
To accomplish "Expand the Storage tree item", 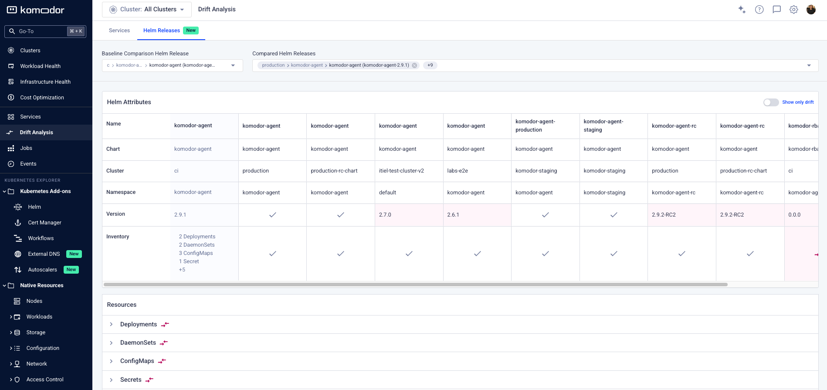I will click(11, 332).
